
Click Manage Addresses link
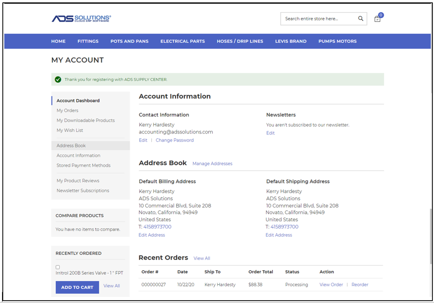(x=212, y=164)
